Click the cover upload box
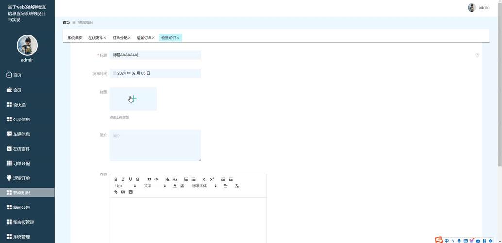The height and width of the screenshot is (243, 502). pyautogui.click(x=133, y=99)
